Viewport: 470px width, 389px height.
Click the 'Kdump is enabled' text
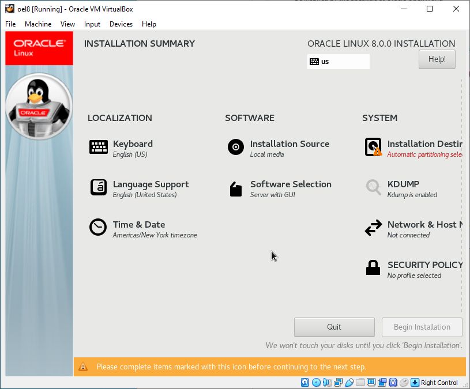[412, 195]
